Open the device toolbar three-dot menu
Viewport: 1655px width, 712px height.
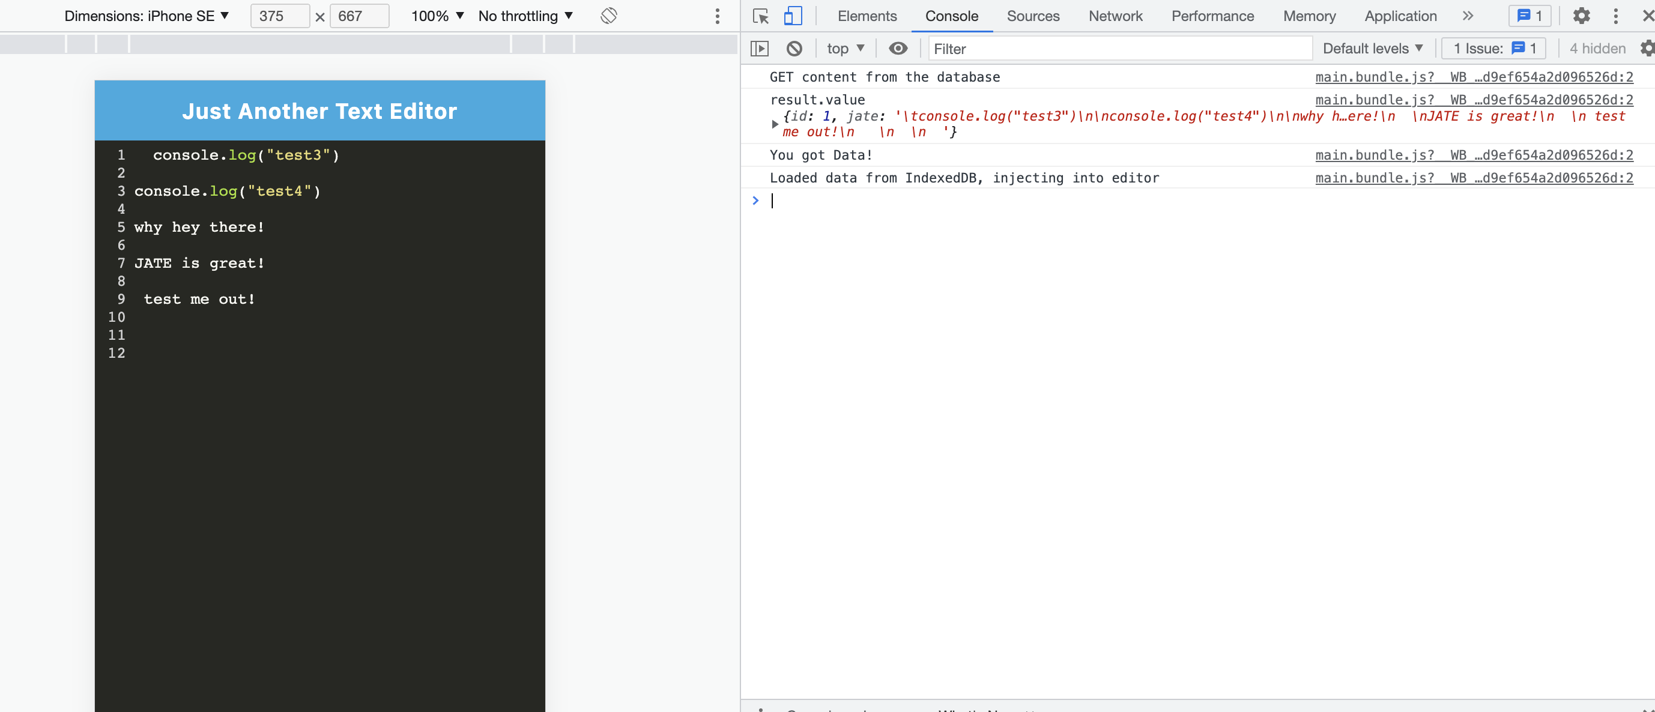pos(718,16)
